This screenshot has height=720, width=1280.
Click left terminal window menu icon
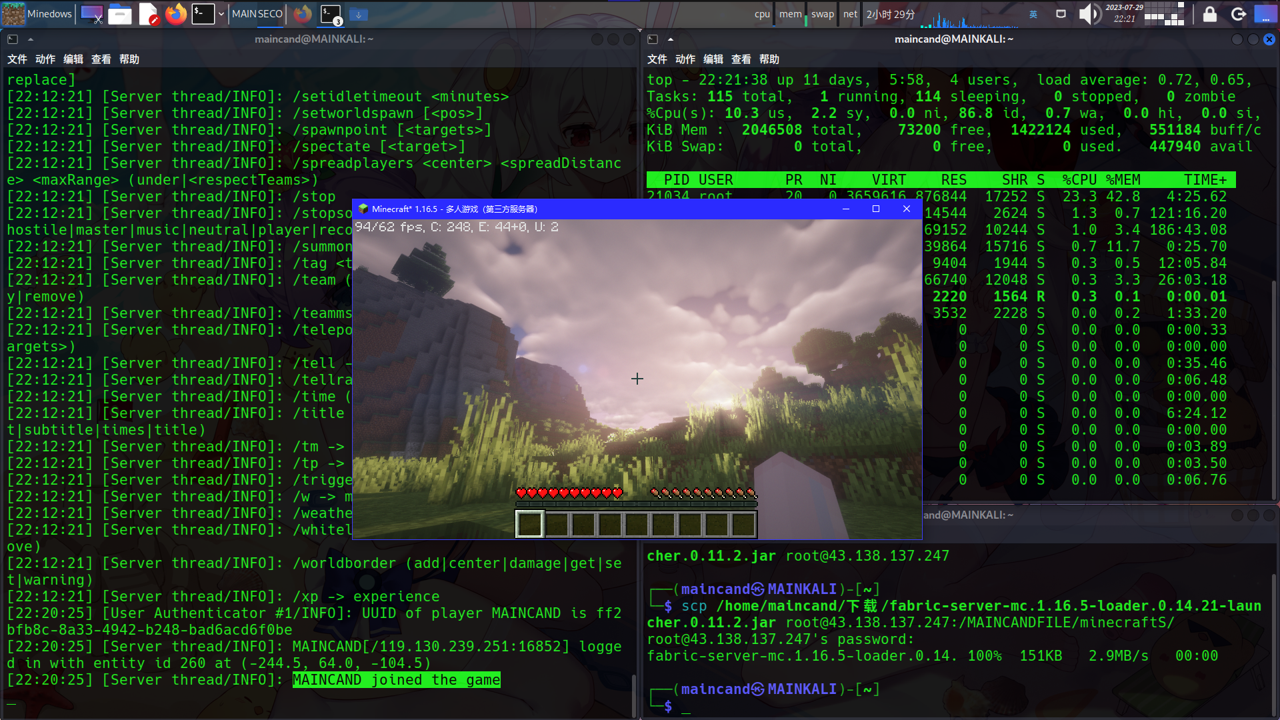coord(13,39)
